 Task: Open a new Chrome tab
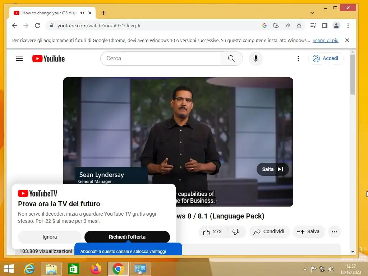[103, 13]
